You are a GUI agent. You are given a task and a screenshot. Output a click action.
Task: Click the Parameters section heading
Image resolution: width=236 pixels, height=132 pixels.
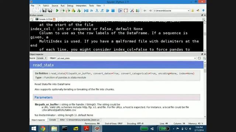[44, 98]
